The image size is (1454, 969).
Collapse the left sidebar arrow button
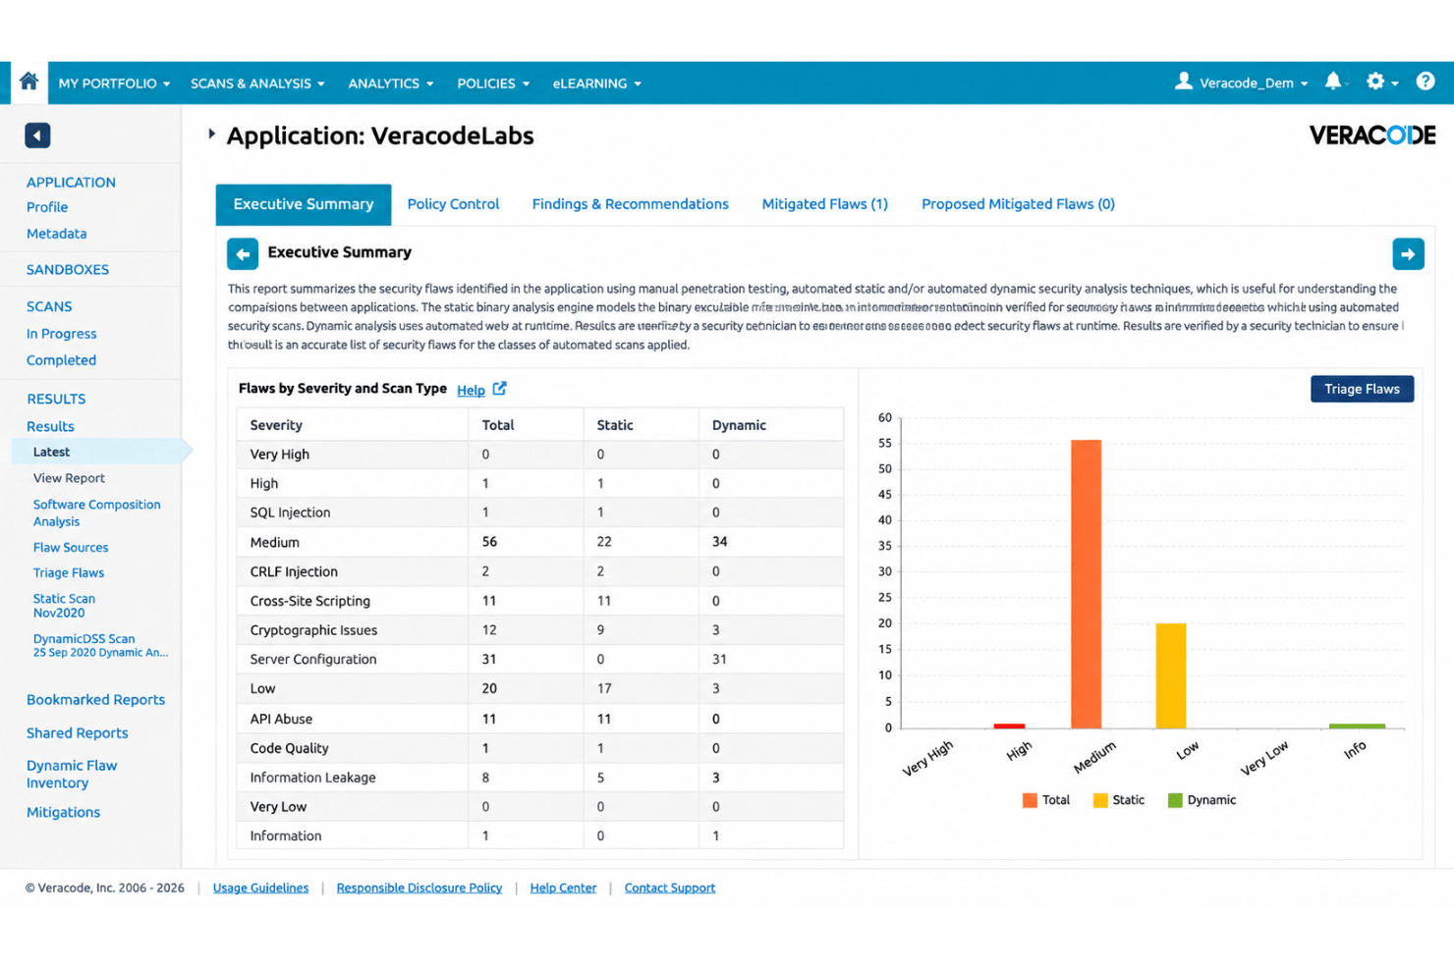point(37,135)
